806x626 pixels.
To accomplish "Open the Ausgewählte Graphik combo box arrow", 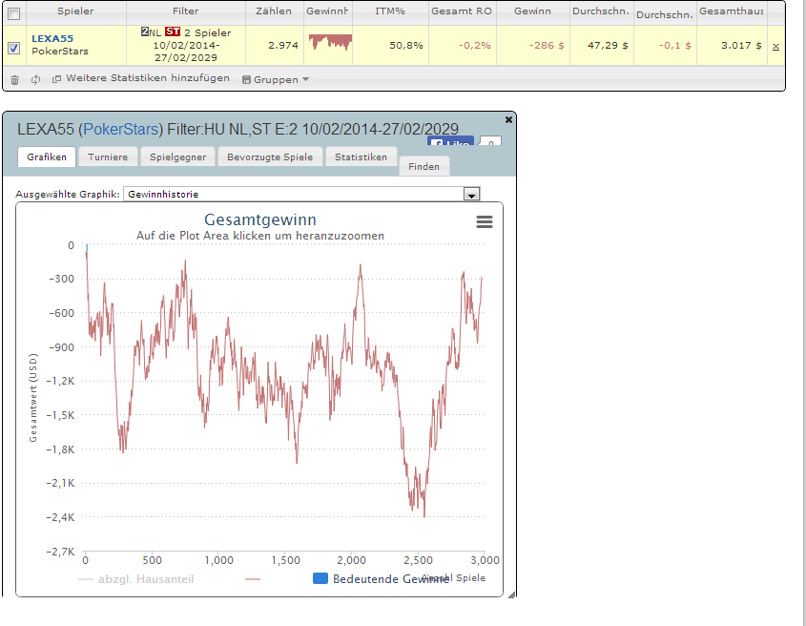I will click(x=471, y=194).
